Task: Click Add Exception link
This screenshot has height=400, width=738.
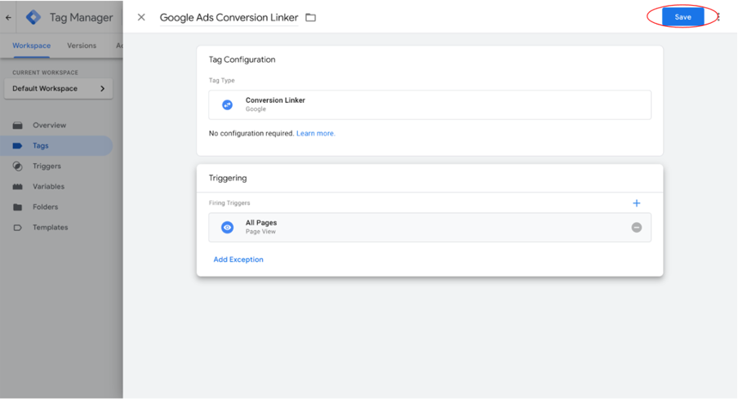Action: pos(238,260)
